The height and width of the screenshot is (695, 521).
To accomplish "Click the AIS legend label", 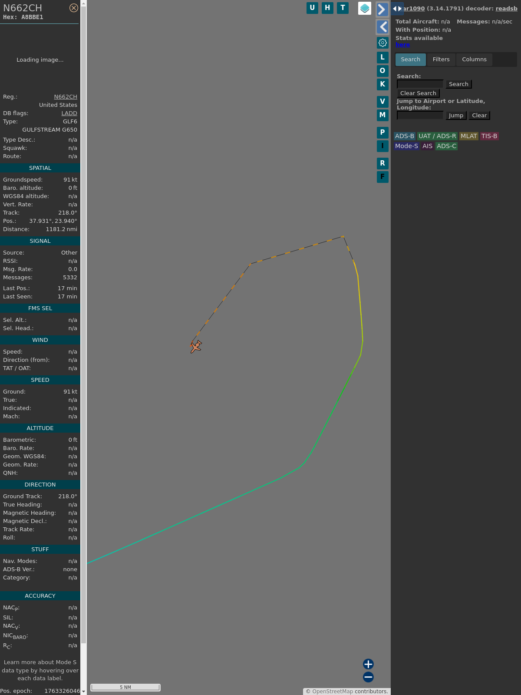I will click(x=428, y=146).
